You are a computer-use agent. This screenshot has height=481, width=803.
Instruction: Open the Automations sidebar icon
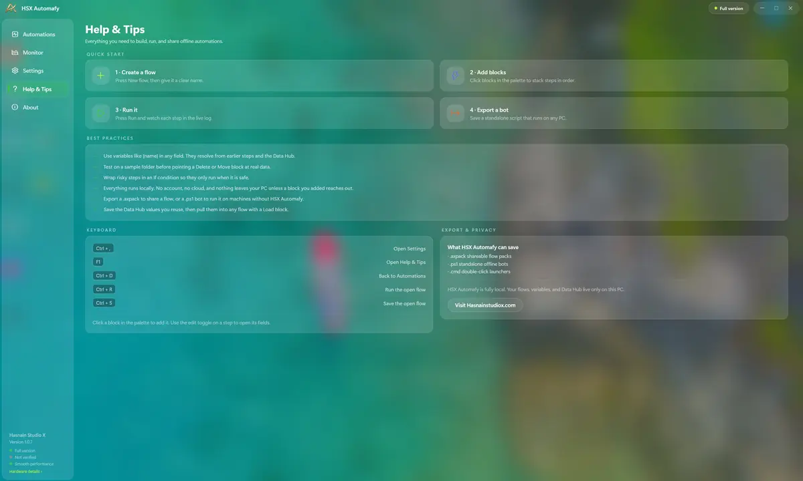[x=15, y=34]
